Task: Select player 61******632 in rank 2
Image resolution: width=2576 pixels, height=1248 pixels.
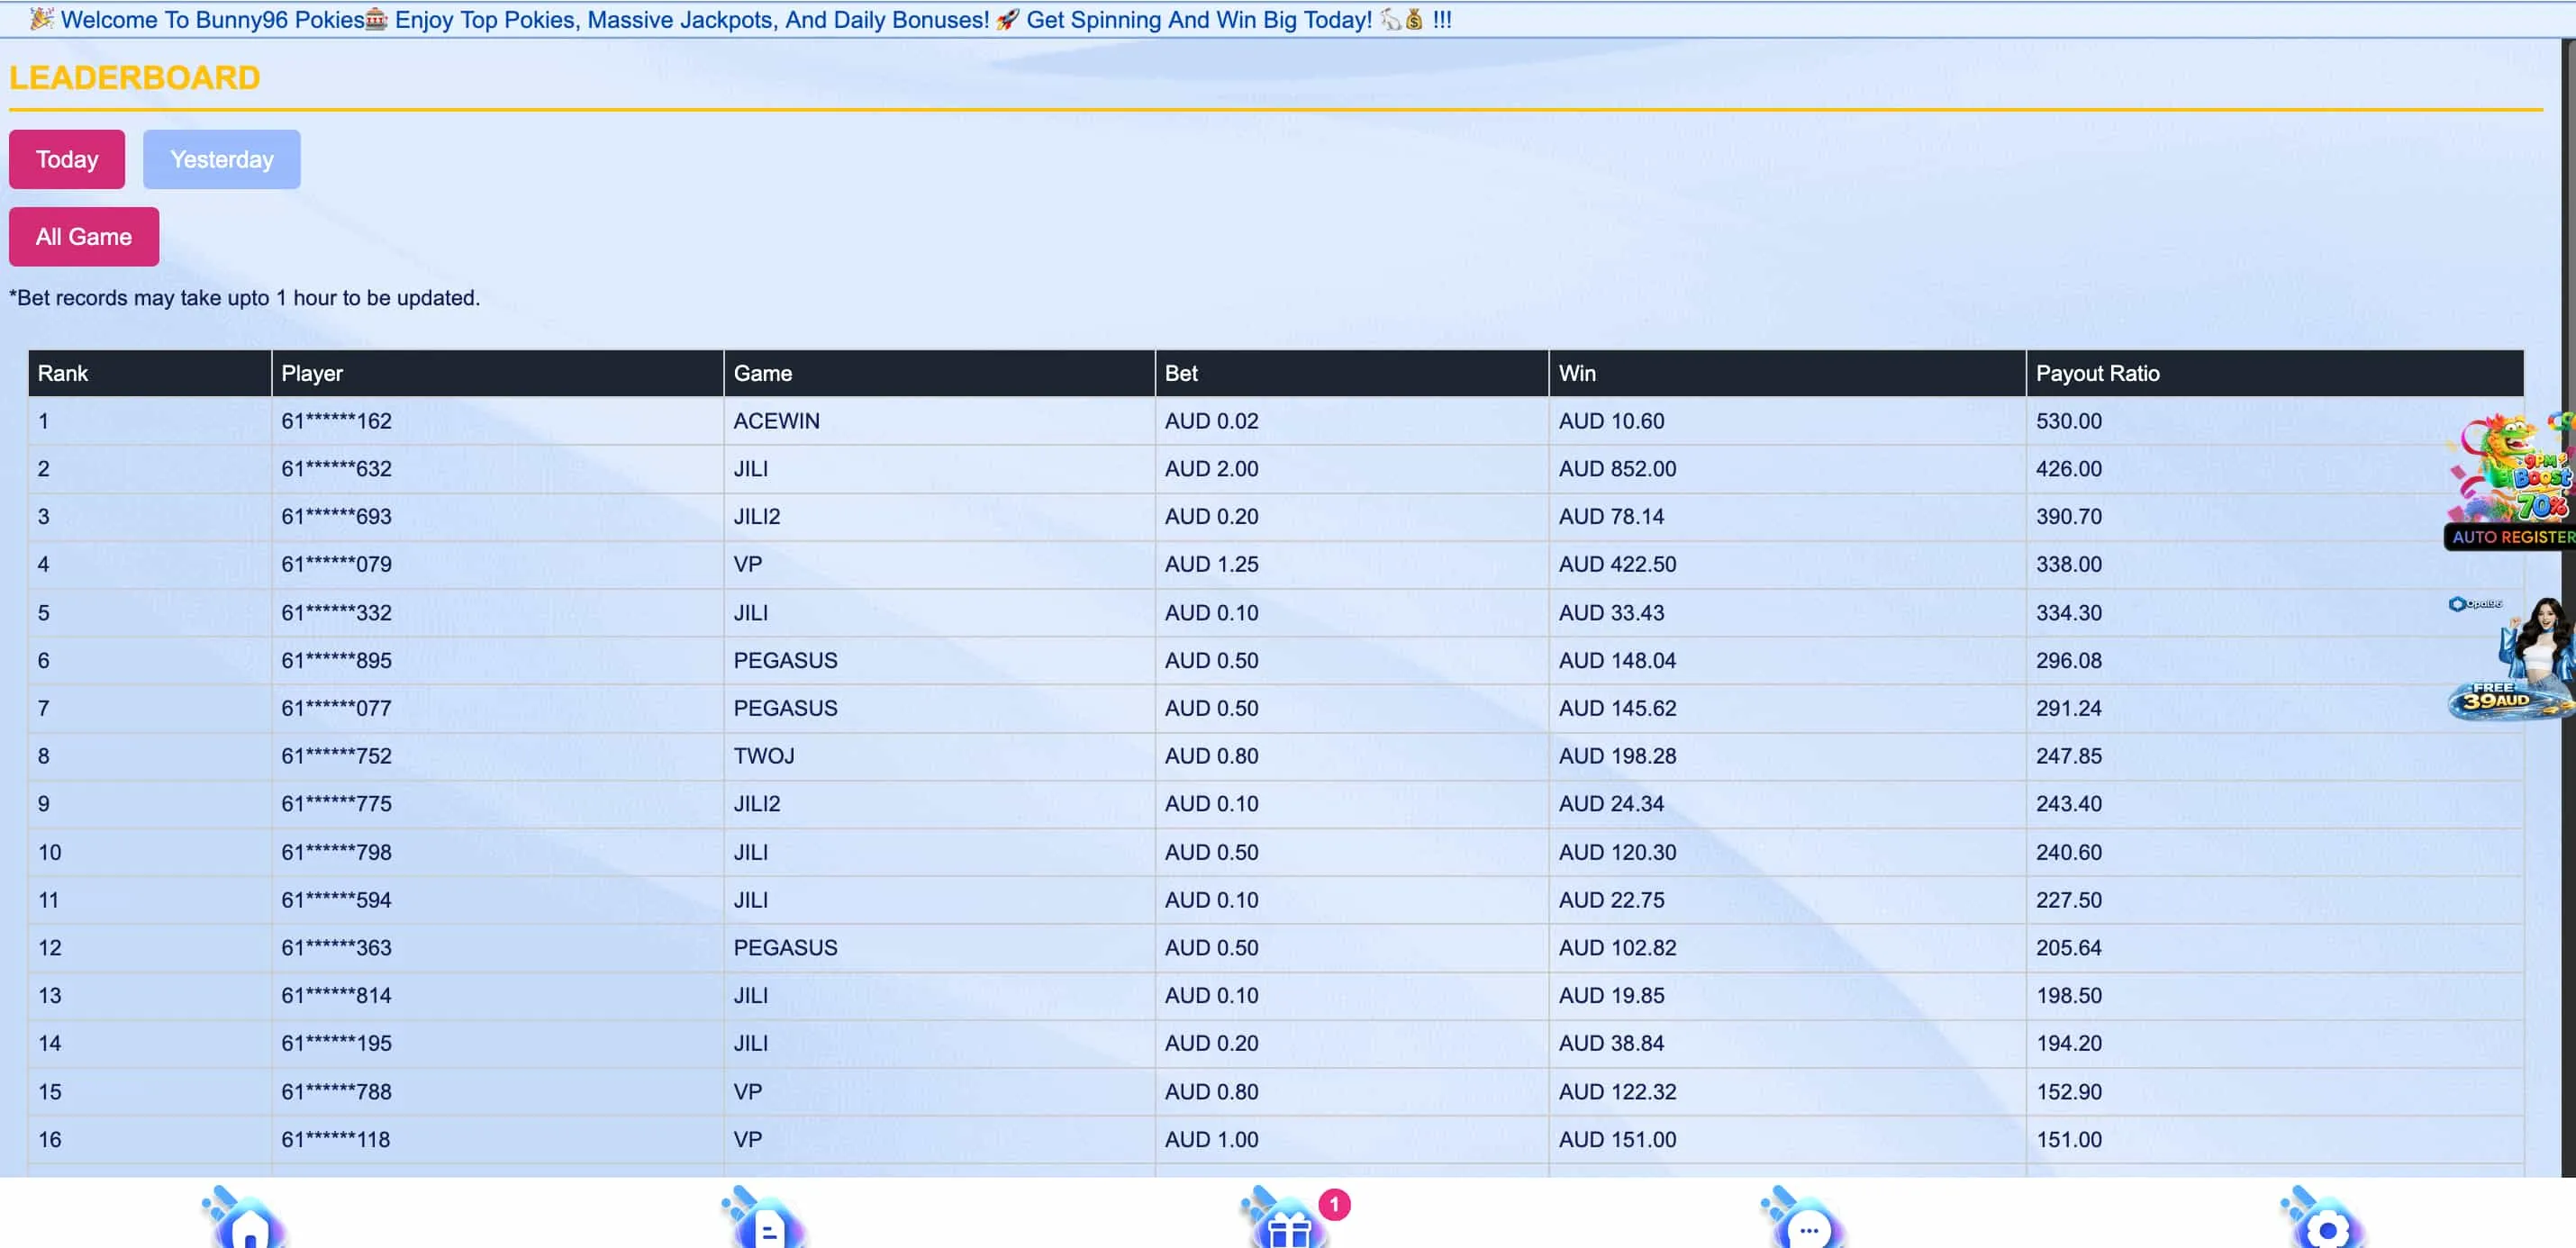Action: click(x=336, y=469)
